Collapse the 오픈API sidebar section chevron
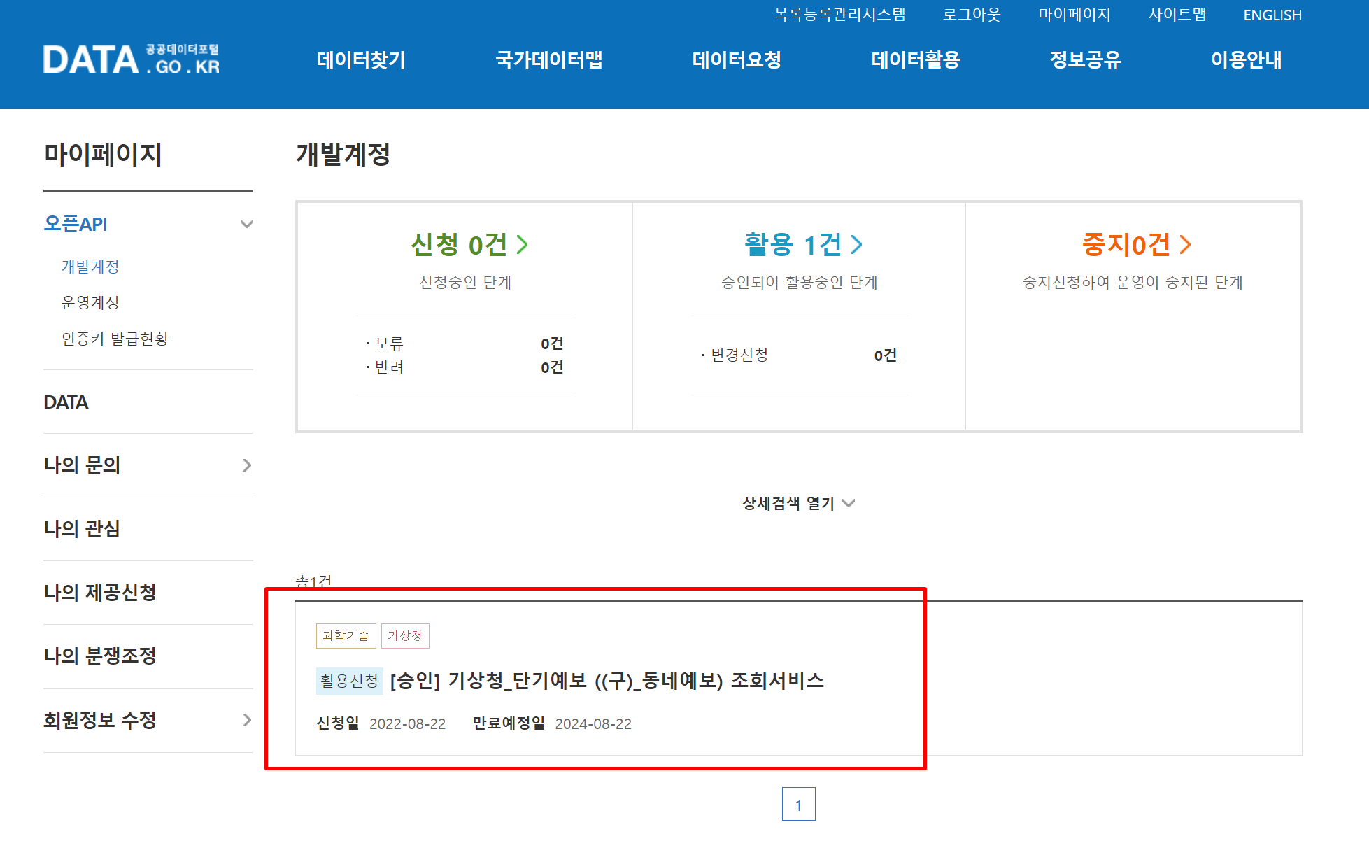 coord(246,224)
